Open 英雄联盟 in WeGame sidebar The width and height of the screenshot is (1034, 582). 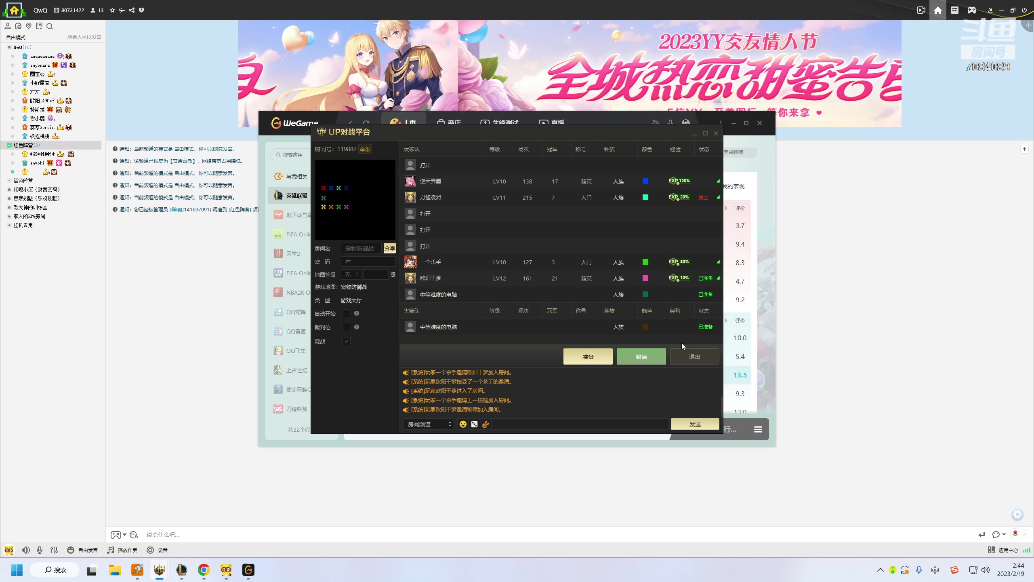290,196
